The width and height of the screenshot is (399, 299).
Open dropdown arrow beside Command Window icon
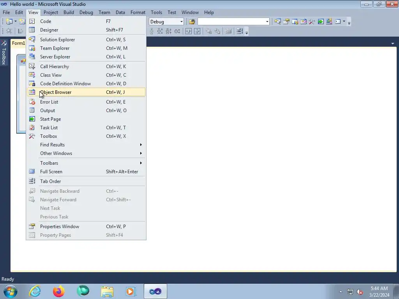(x=344, y=22)
